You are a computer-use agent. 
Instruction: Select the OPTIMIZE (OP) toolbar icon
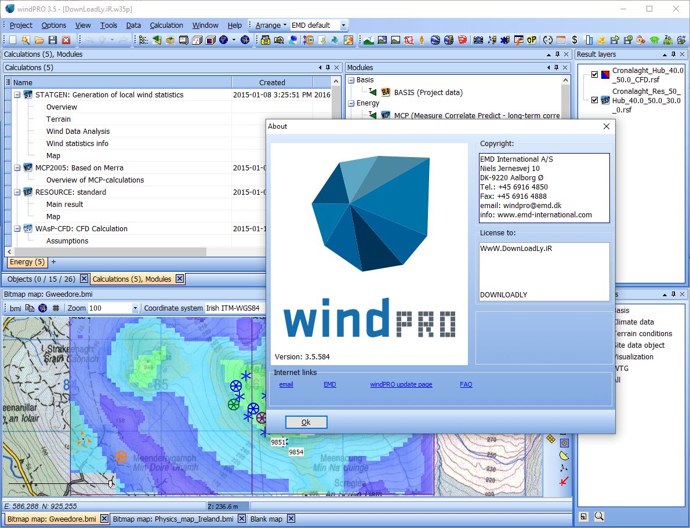532,41
